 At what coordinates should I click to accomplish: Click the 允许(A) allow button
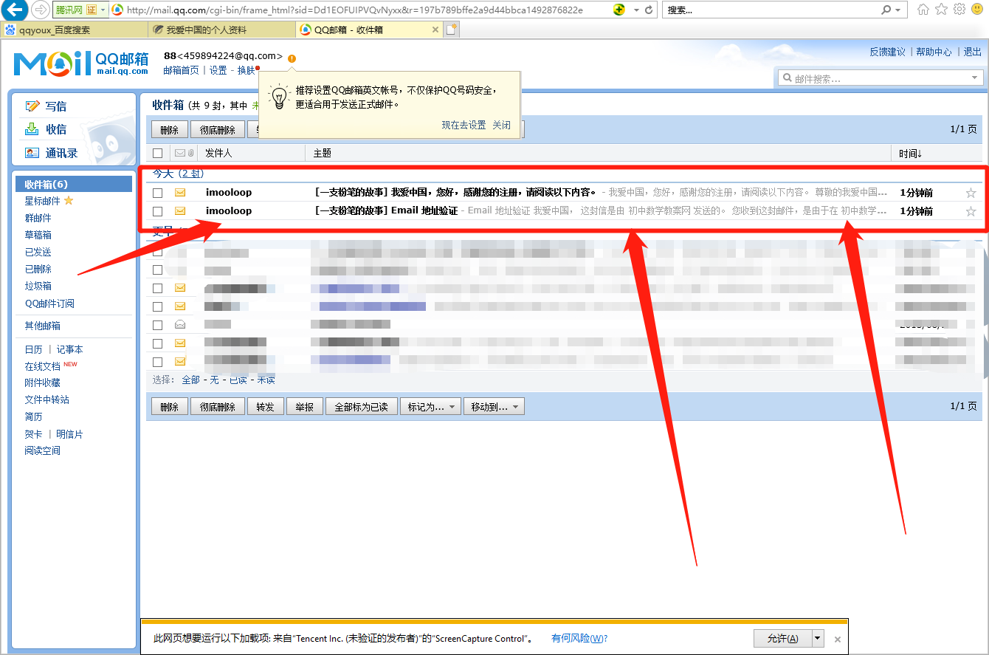tap(783, 638)
